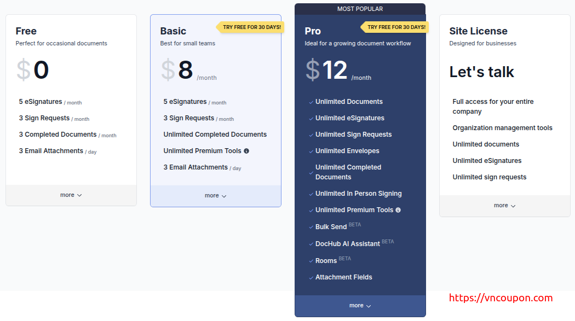Image resolution: width=575 pixels, height=321 pixels.
Task: Click checkmark beside DocHub AI Assistant
Action: coord(311,244)
